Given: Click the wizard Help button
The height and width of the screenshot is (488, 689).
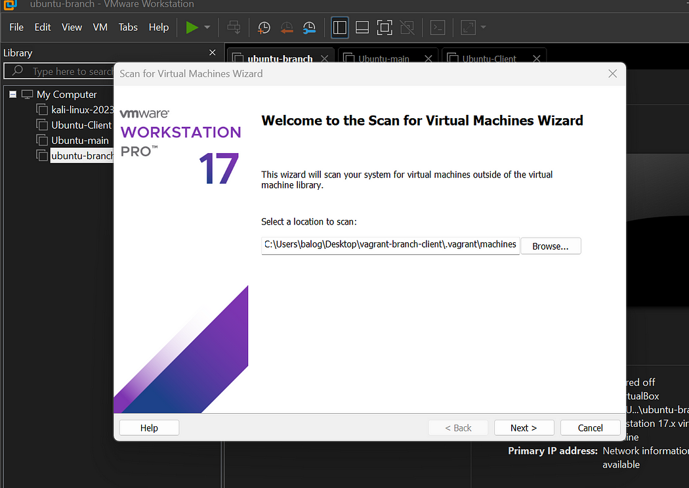Looking at the screenshot, I should (x=149, y=428).
